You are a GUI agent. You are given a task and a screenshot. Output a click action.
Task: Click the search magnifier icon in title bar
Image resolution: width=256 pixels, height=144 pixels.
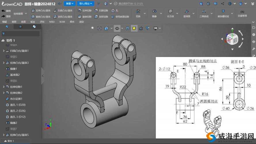pyautogui.click(x=201, y=3)
